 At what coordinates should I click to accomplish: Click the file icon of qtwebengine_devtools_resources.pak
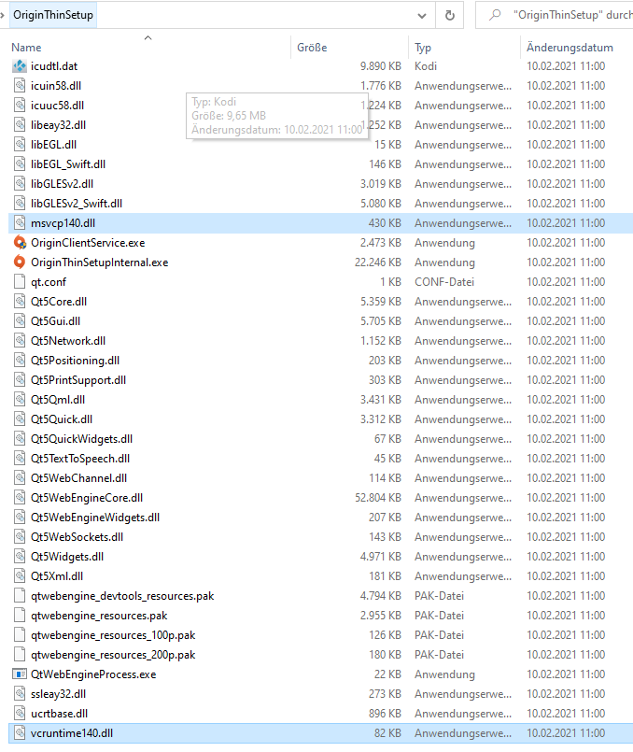pos(20,596)
